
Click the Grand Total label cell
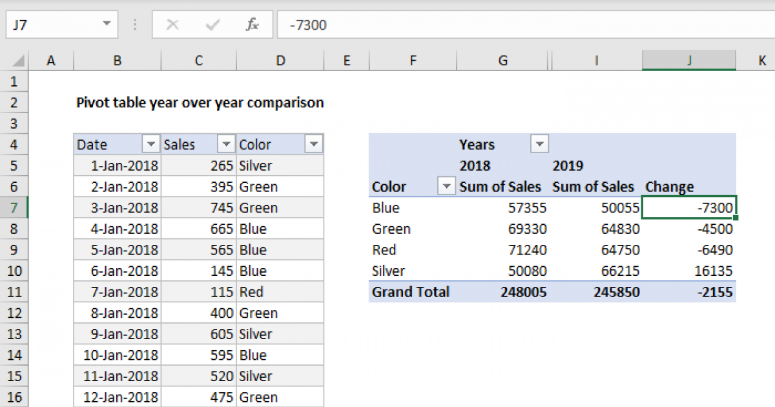[411, 292]
